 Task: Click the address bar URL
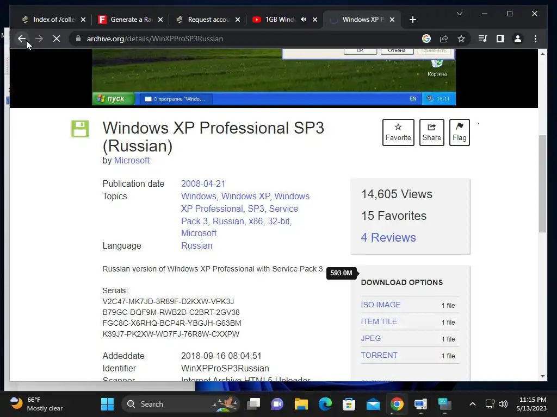[155, 39]
